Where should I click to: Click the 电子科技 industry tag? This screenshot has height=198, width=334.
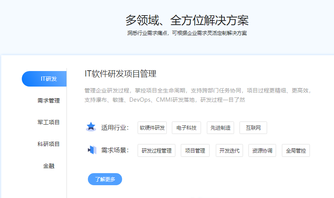pos(186,128)
